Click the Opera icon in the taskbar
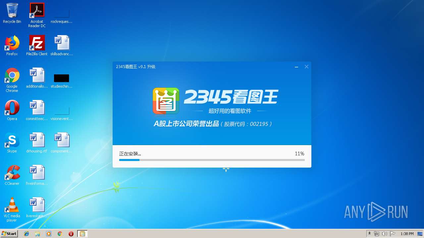424x238 pixels. coord(71,234)
